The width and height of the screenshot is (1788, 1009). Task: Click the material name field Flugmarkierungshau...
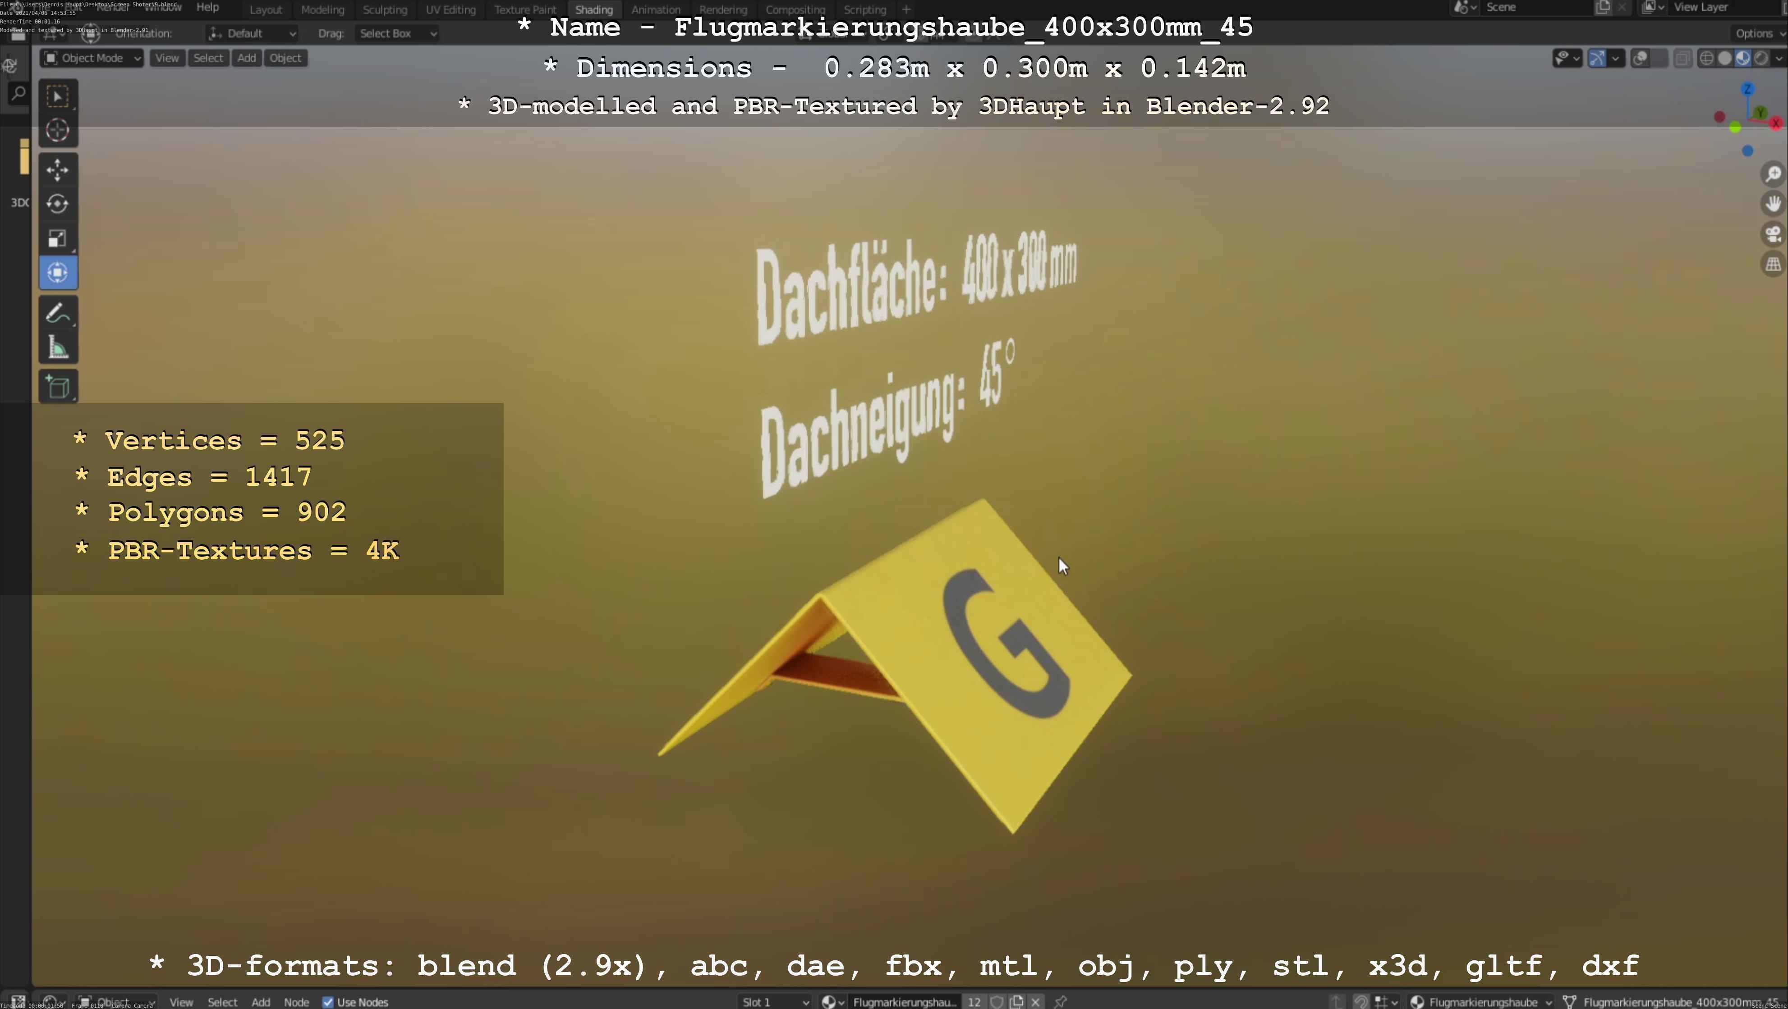pos(904,1002)
